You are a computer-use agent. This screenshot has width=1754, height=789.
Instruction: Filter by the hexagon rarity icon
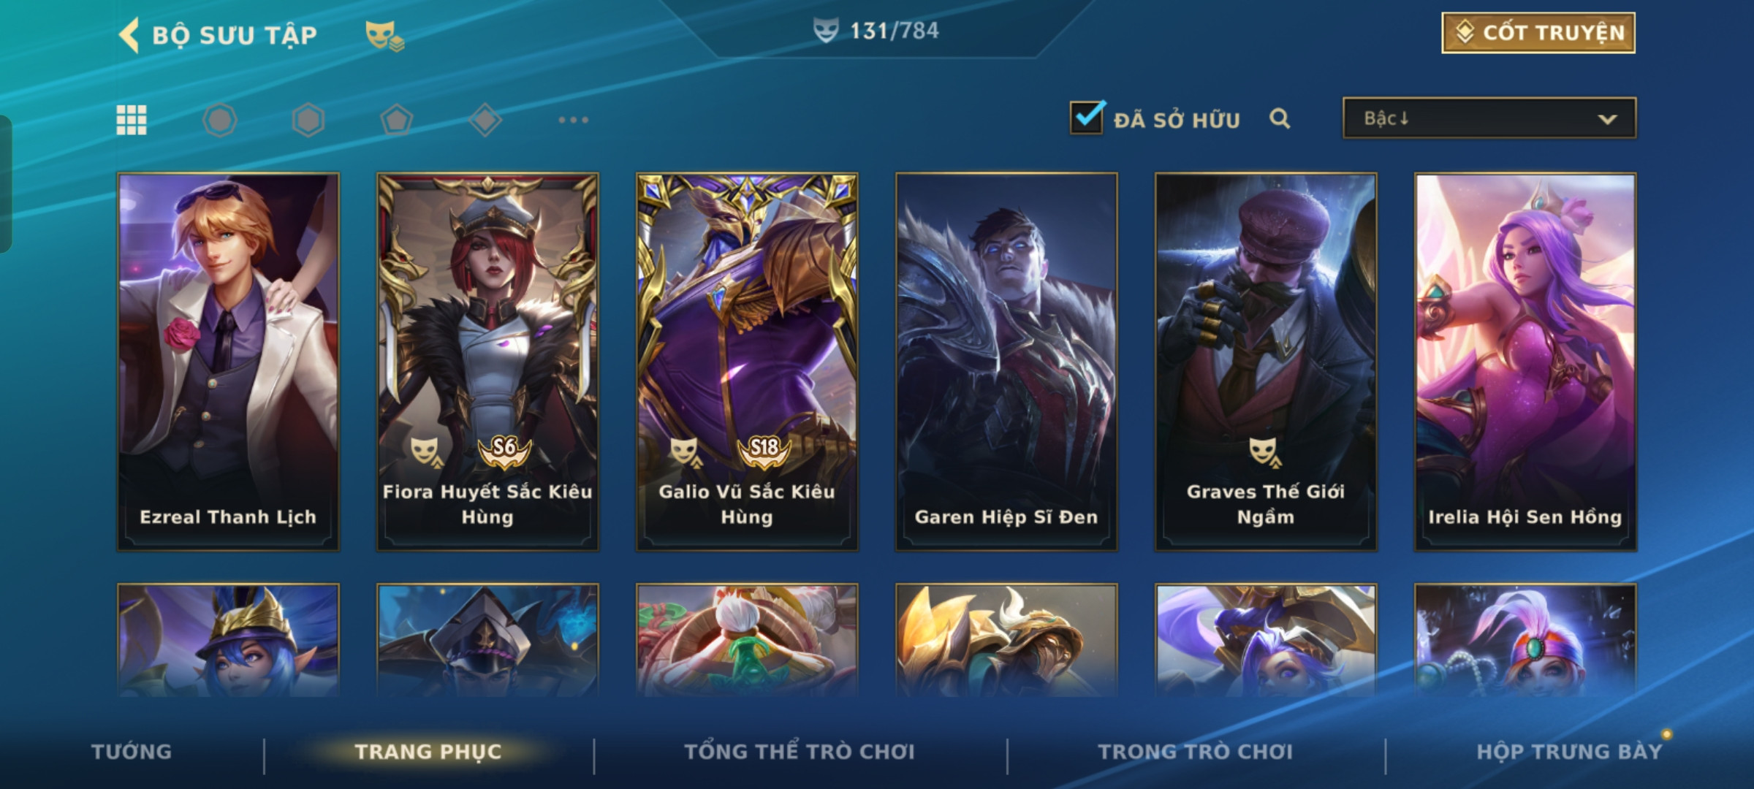pyautogui.click(x=308, y=120)
